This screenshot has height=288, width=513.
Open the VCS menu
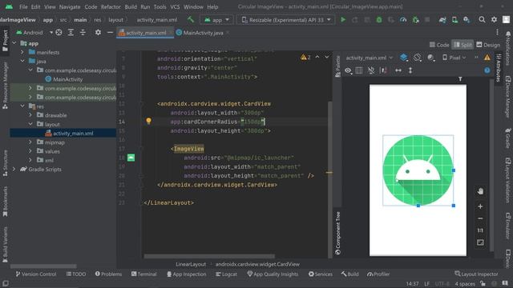175,6
